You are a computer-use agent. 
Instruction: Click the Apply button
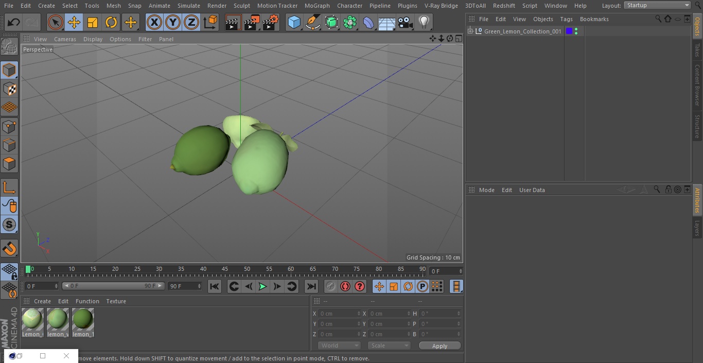click(440, 346)
